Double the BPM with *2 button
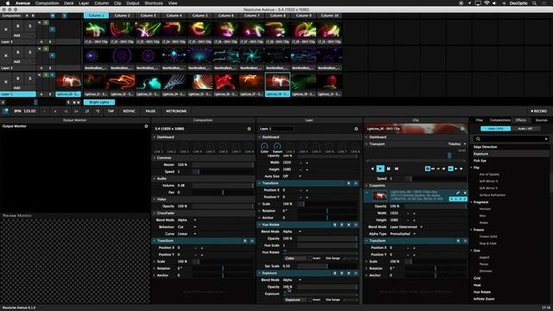The width and height of the screenshot is (553, 311). 98,111
